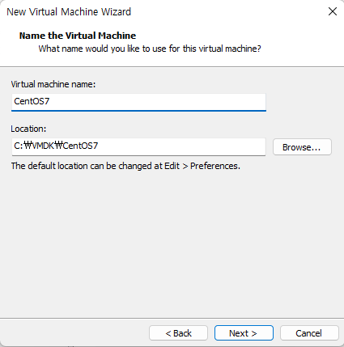Cancel the virtual machine creation
This screenshot has width=344, height=347.
pyautogui.click(x=309, y=333)
